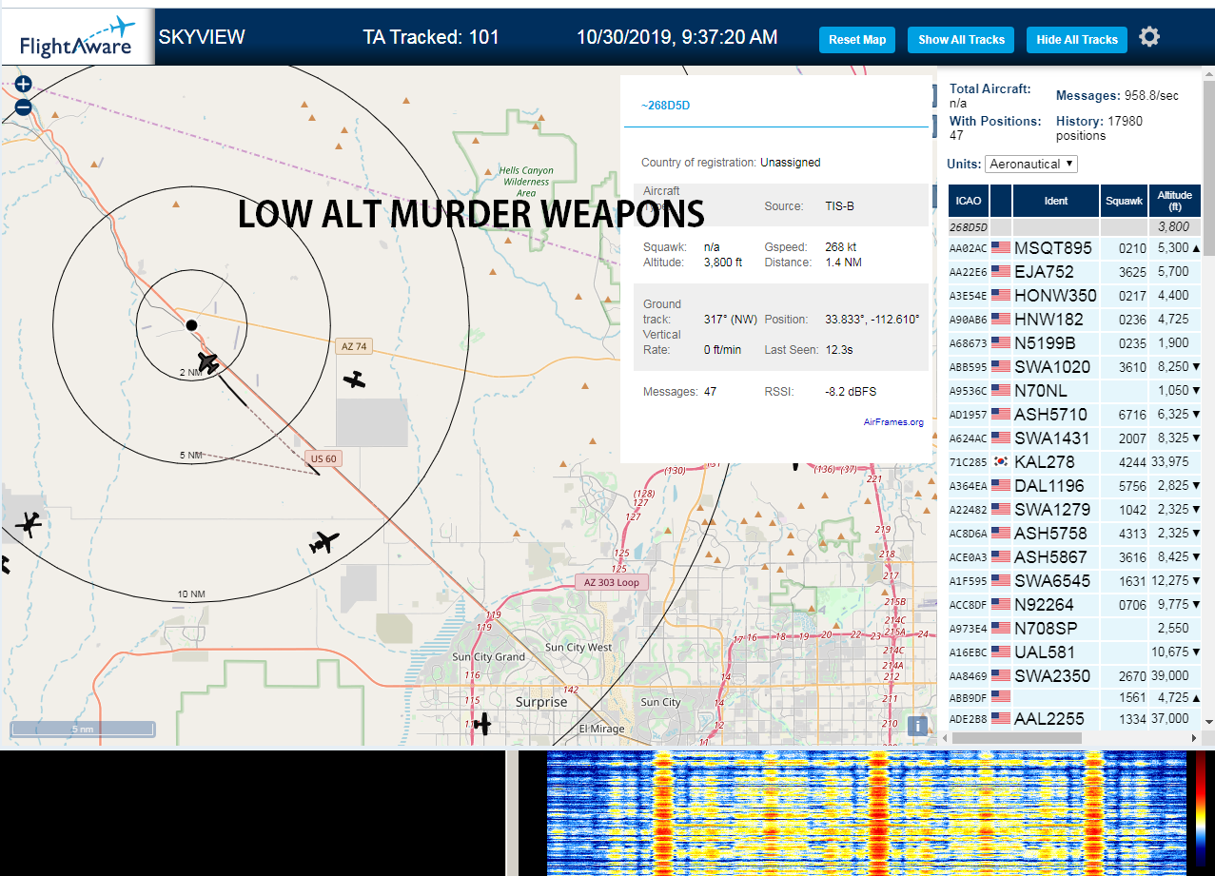Click the aircraft table horizontal scrollbar thumb
The height and width of the screenshot is (876, 1215).
[1016, 738]
